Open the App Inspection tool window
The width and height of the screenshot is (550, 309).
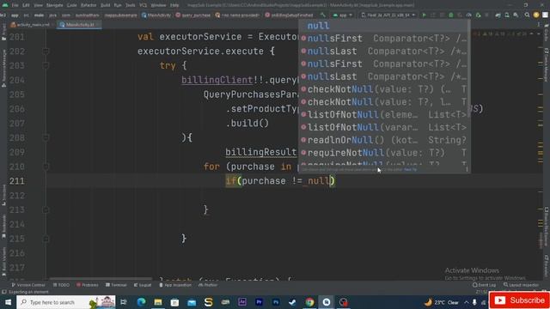[175, 285]
